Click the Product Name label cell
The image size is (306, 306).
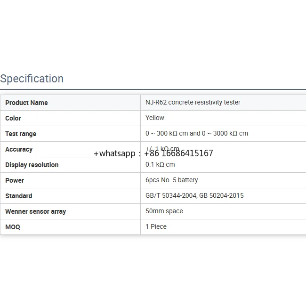(x=26, y=103)
